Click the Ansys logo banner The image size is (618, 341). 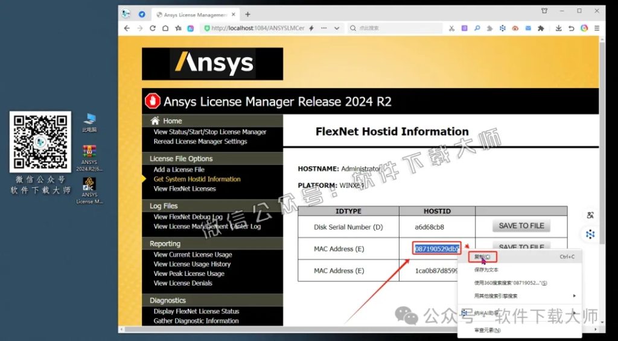[x=212, y=64]
